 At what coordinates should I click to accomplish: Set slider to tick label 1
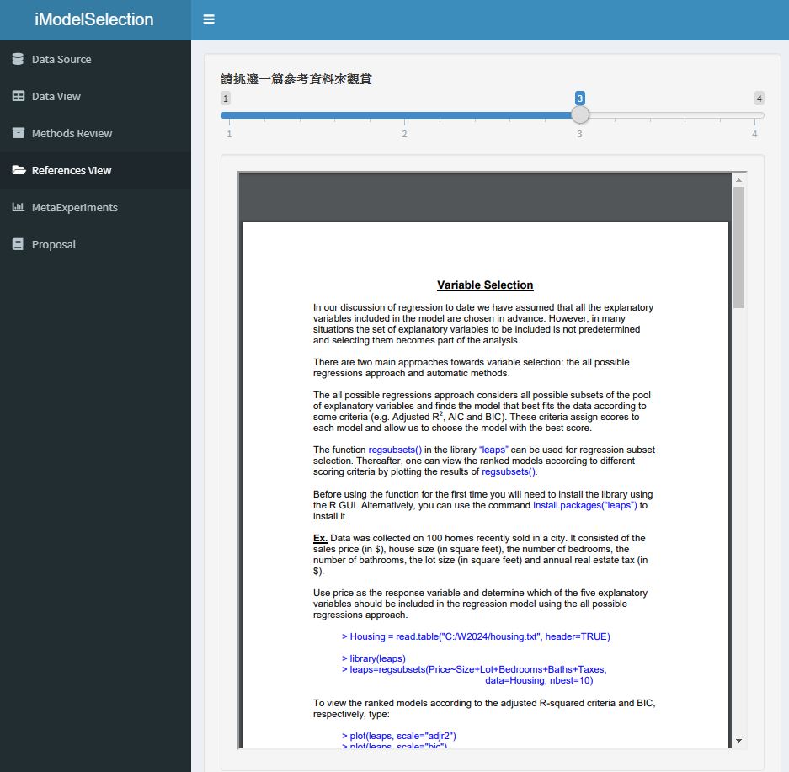(x=229, y=134)
